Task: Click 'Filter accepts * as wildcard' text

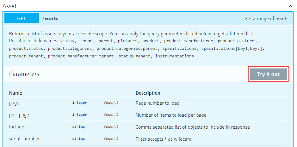Action: tap(164, 139)
